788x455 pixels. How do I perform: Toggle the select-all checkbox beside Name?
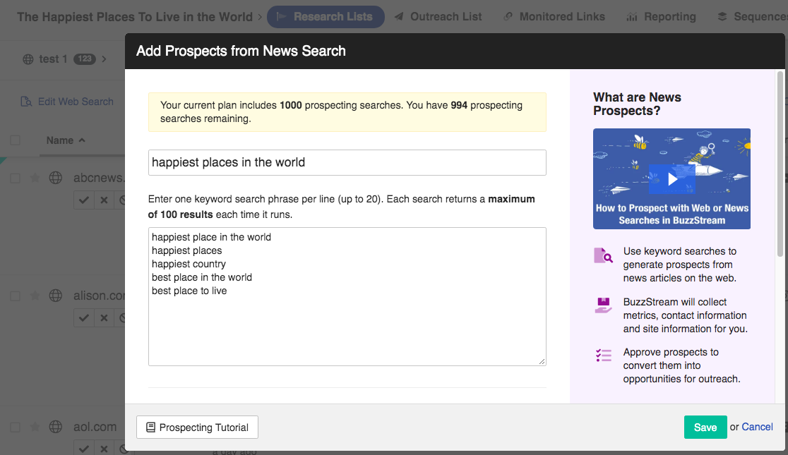[x=16, y=140]
